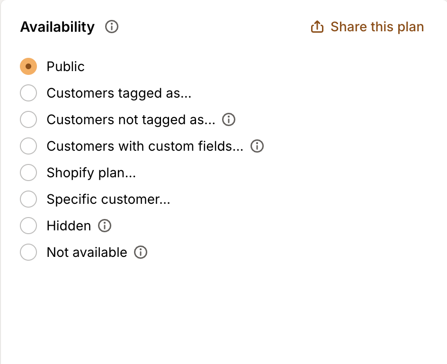
Task: Select the Not available radio button
Action: coord(28,253)
